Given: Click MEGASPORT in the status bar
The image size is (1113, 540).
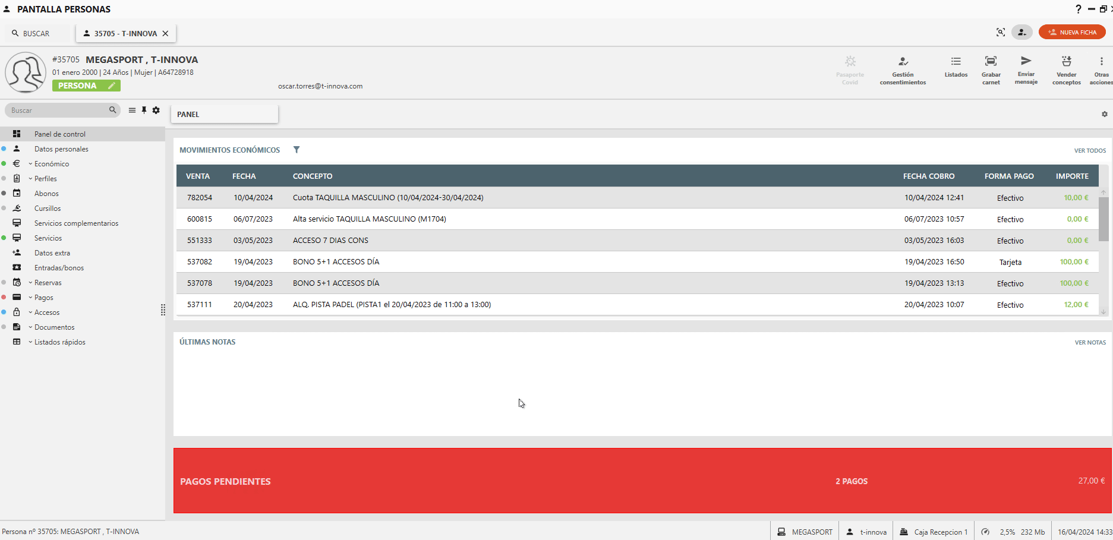Looking at the screenshot, I should click(x=805, y=532).
